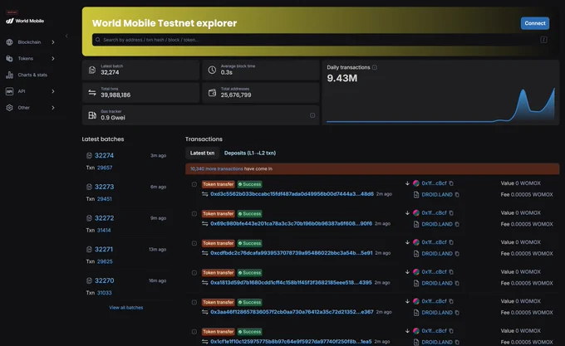Click the search input field

[321, 40]
